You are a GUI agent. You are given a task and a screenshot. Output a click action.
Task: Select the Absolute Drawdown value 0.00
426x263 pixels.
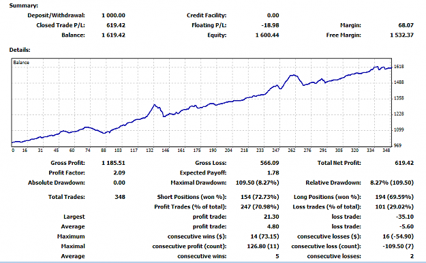[119, 183]
